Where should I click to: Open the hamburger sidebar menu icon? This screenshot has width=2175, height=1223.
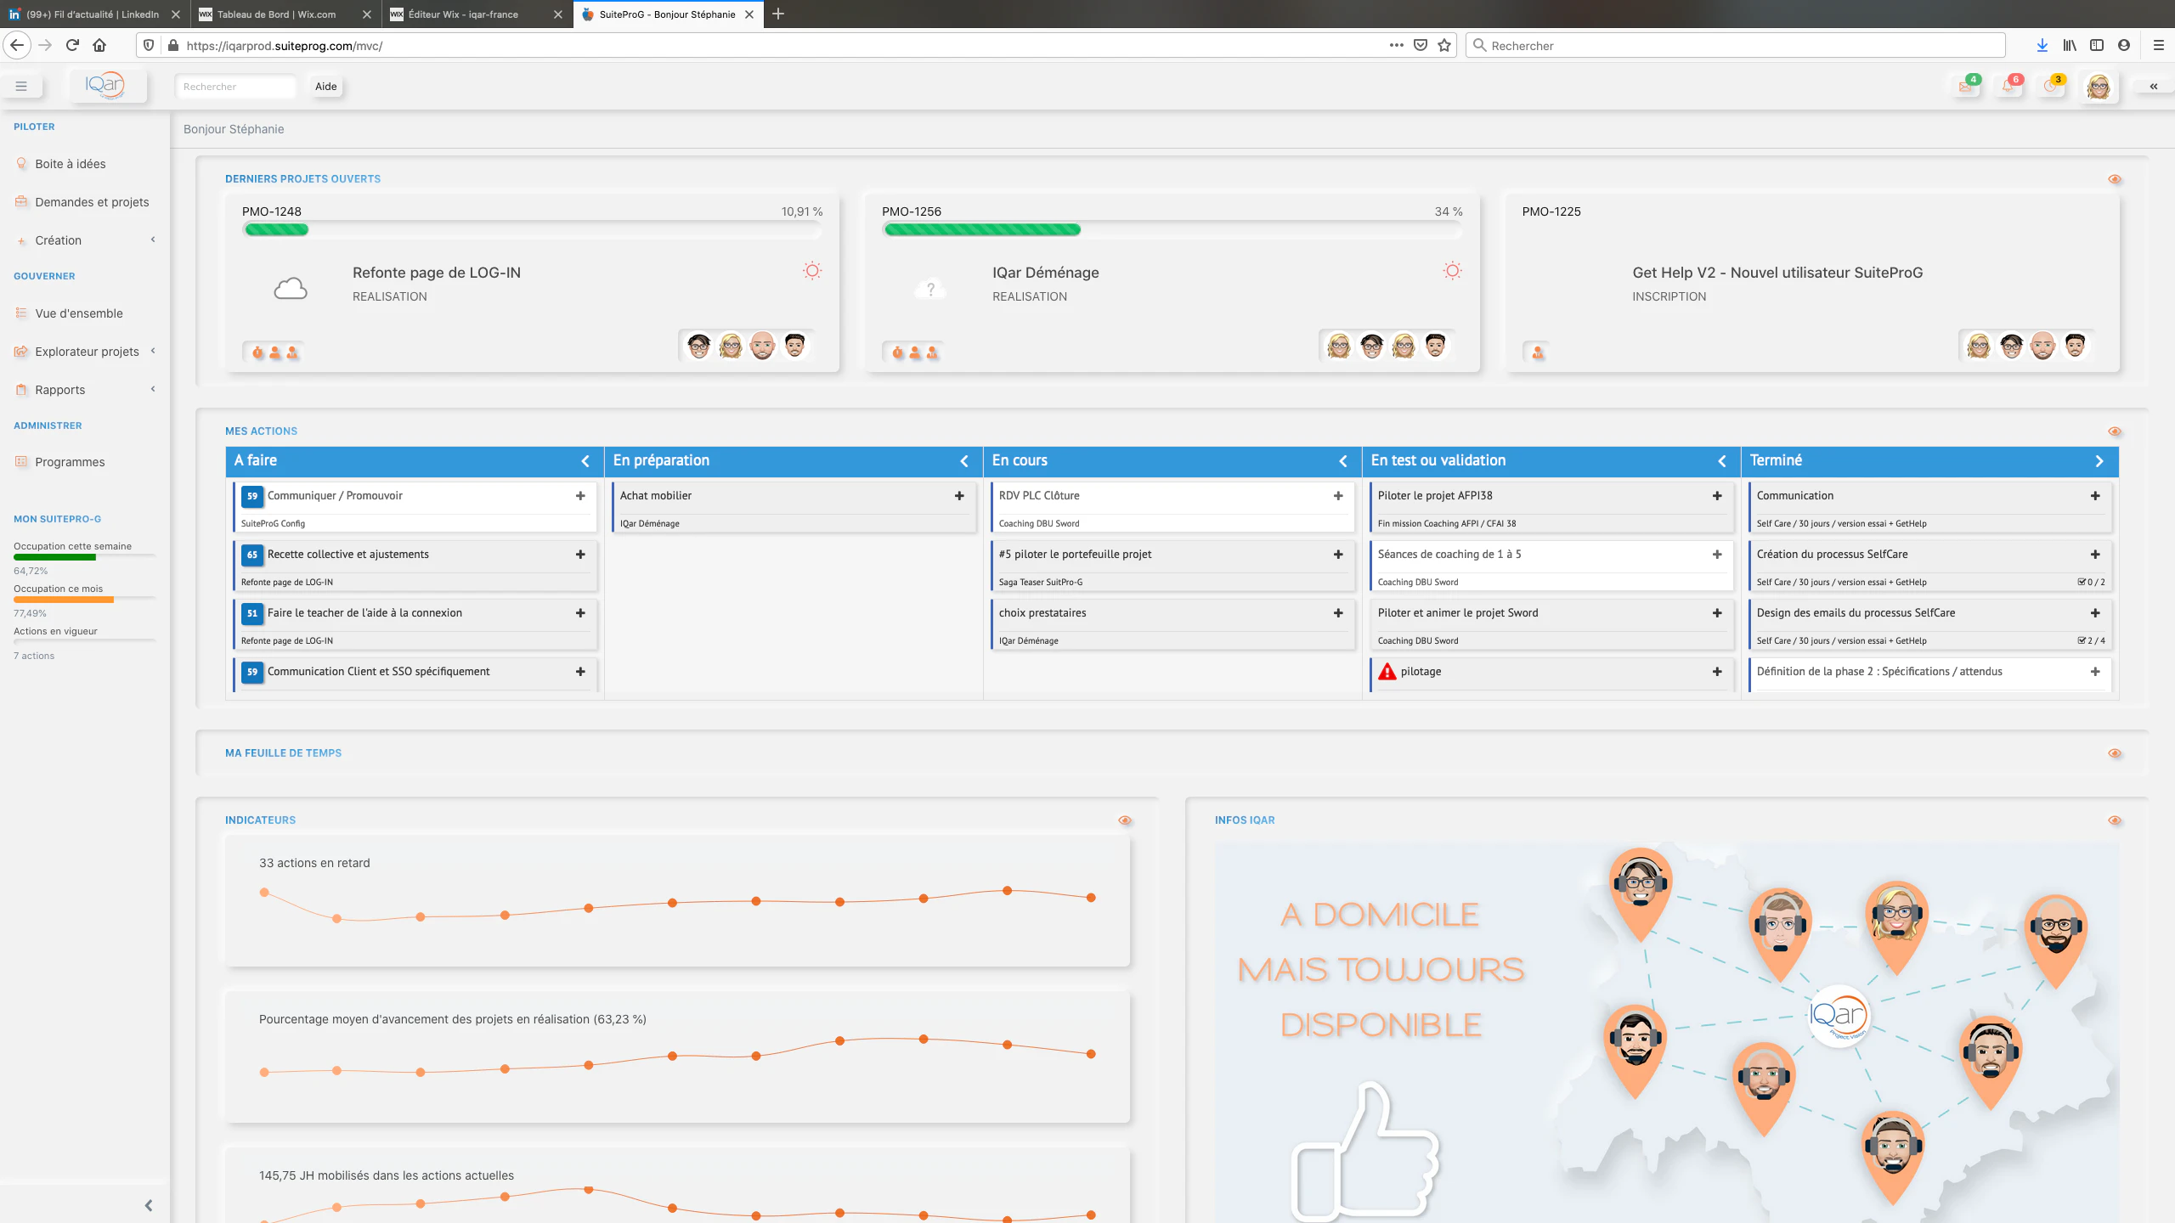click(21, 87)
